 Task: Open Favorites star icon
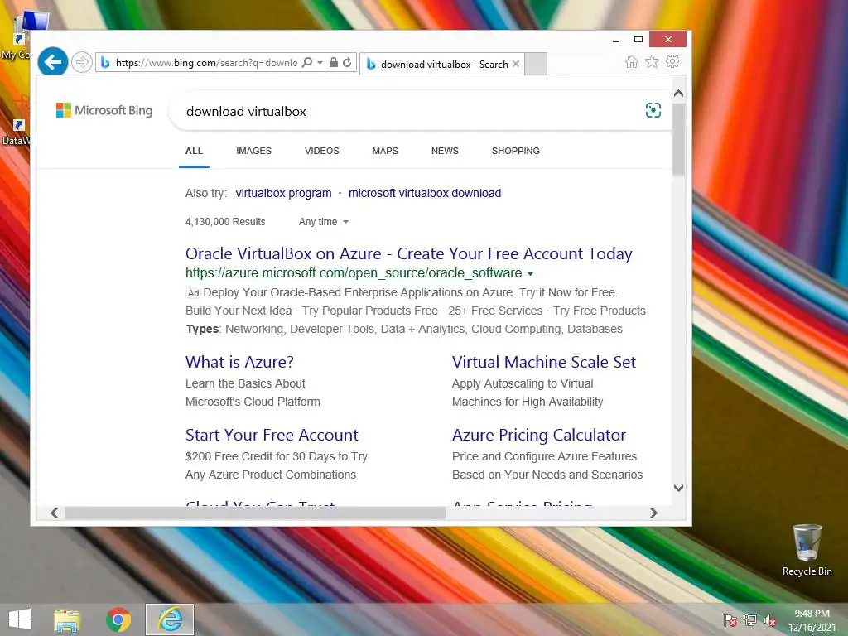point(653,61)
